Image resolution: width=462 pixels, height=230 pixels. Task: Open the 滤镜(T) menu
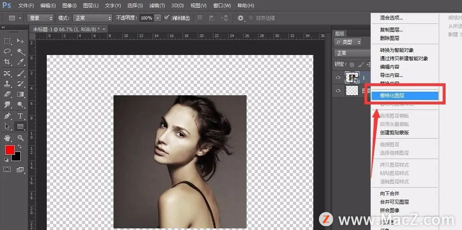[157, 6]
